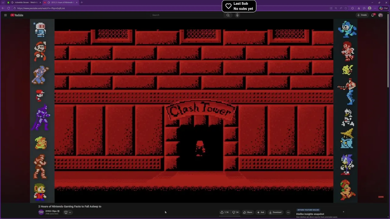Open the favorites list icon
The width and height of the screenshot is (390, 219).
pos(364,8)
